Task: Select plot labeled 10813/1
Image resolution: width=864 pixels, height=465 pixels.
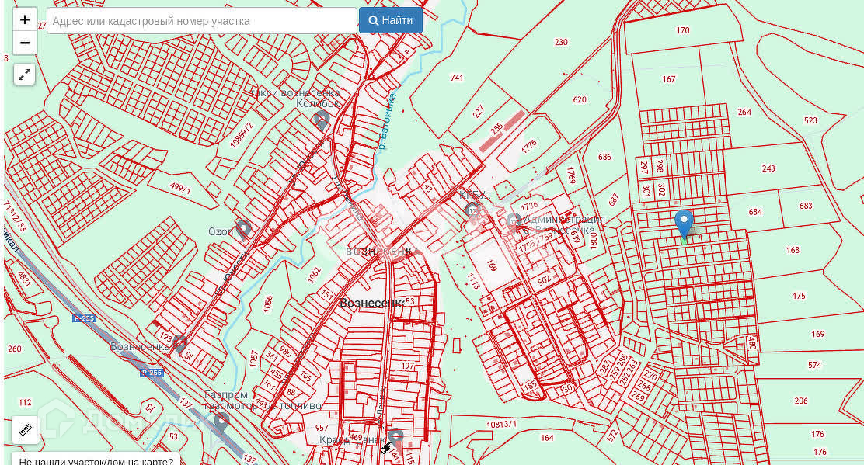Action: click(501, 424)
